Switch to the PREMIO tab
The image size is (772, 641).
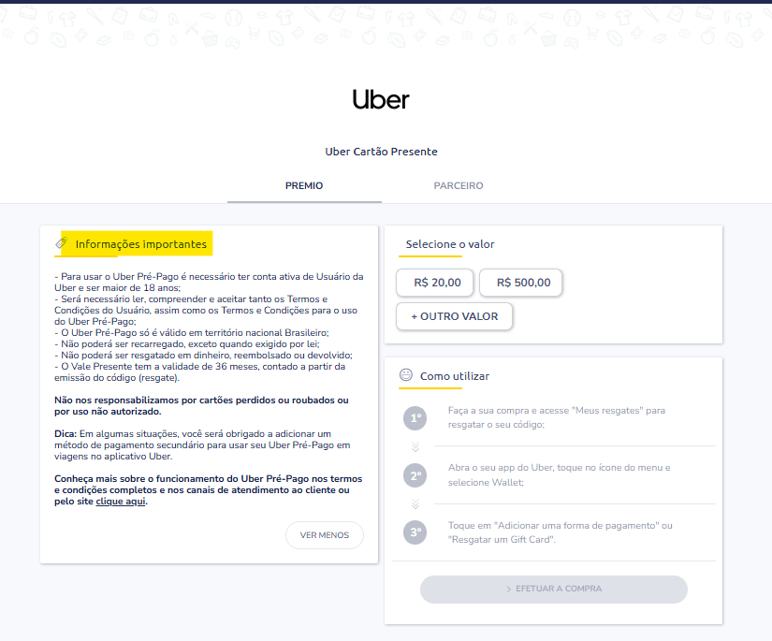[x=304, y=186]
